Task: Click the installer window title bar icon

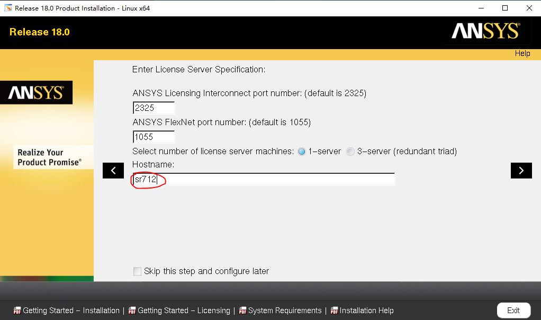Action: [x=8, y=8]
